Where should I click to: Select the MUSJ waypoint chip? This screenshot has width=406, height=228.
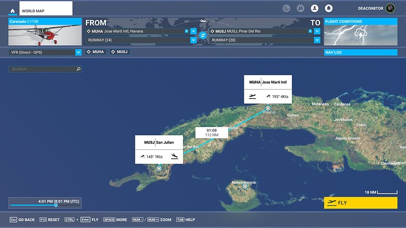(x=119, y=52)
